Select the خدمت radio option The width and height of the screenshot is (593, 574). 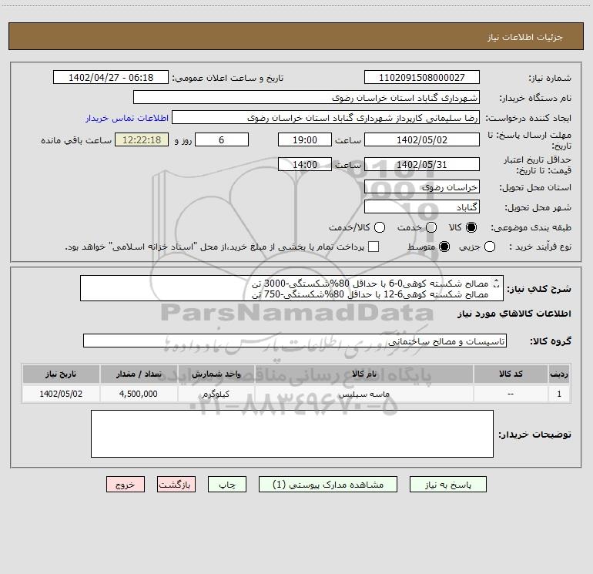[431, 227]
